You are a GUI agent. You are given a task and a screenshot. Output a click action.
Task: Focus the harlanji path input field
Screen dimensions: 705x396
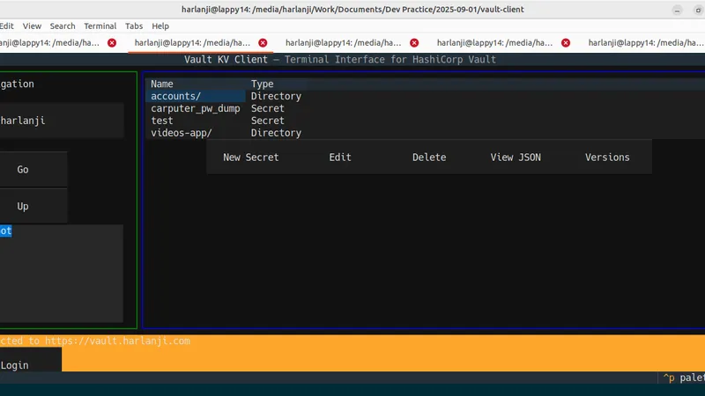[62, 121]
